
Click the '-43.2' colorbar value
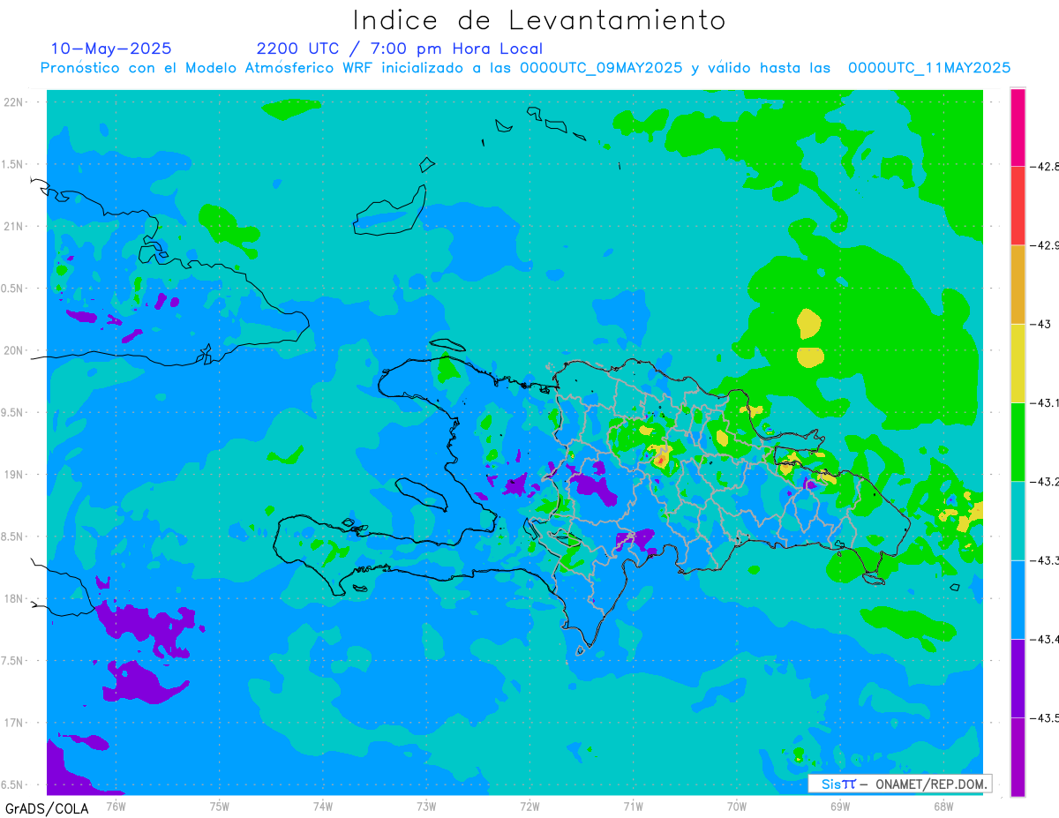1045,481
